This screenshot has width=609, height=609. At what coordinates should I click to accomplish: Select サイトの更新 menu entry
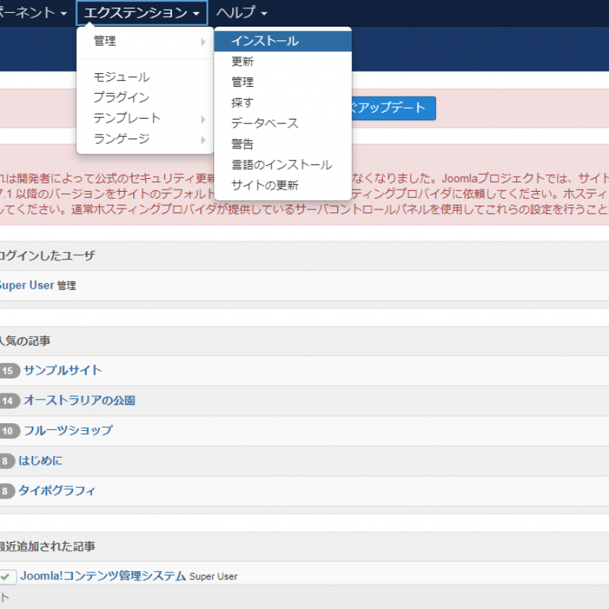[x=265, y=185]
